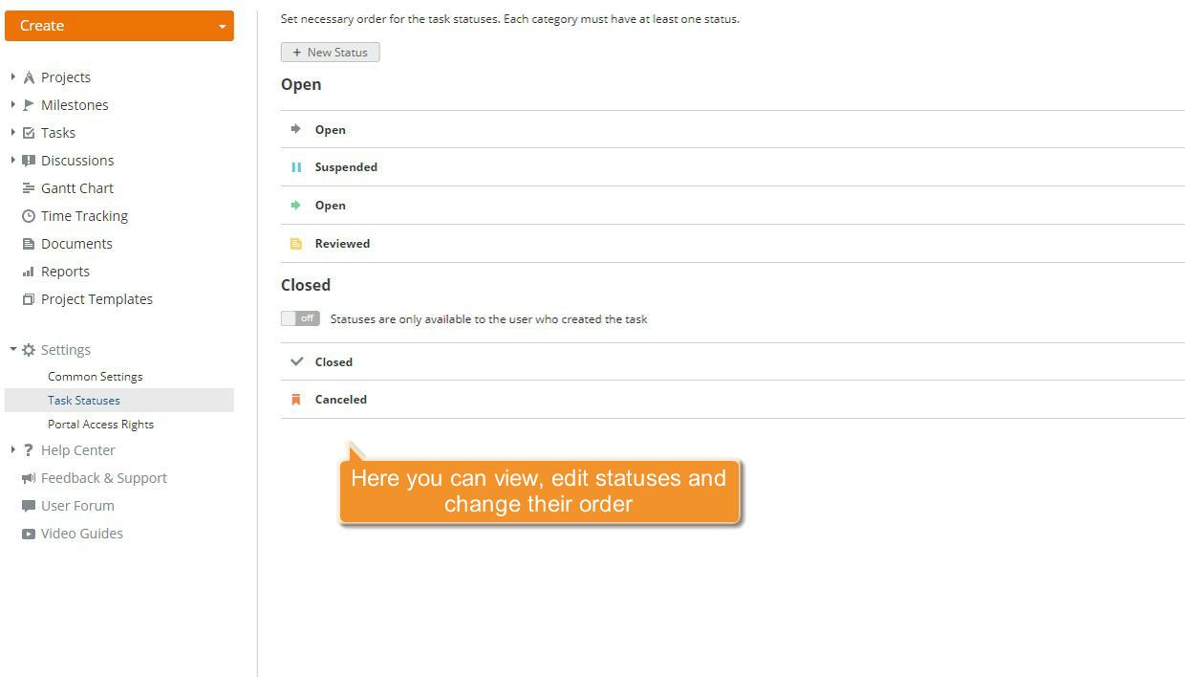This screenshot has height=677, width=1185.
Task: Click the Reports bar chart icon
Action: pyautogui.click(x=28, y=271)
